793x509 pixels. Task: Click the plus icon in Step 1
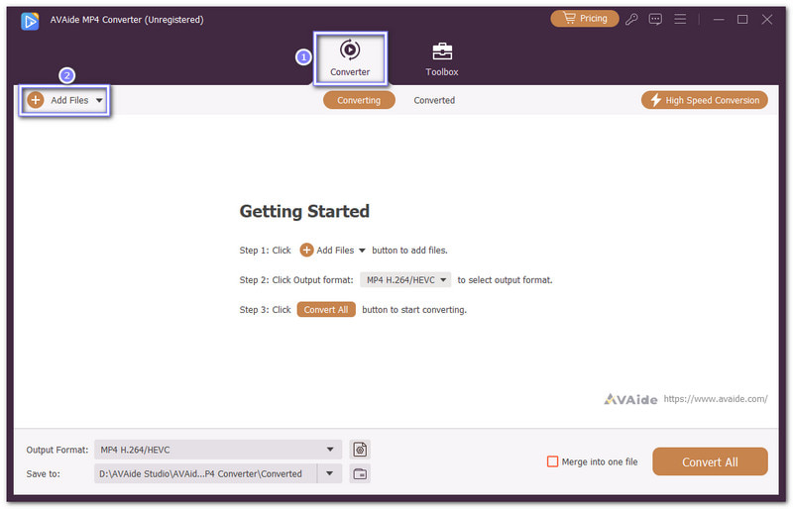pyautogui.click(x=307, y=251)
